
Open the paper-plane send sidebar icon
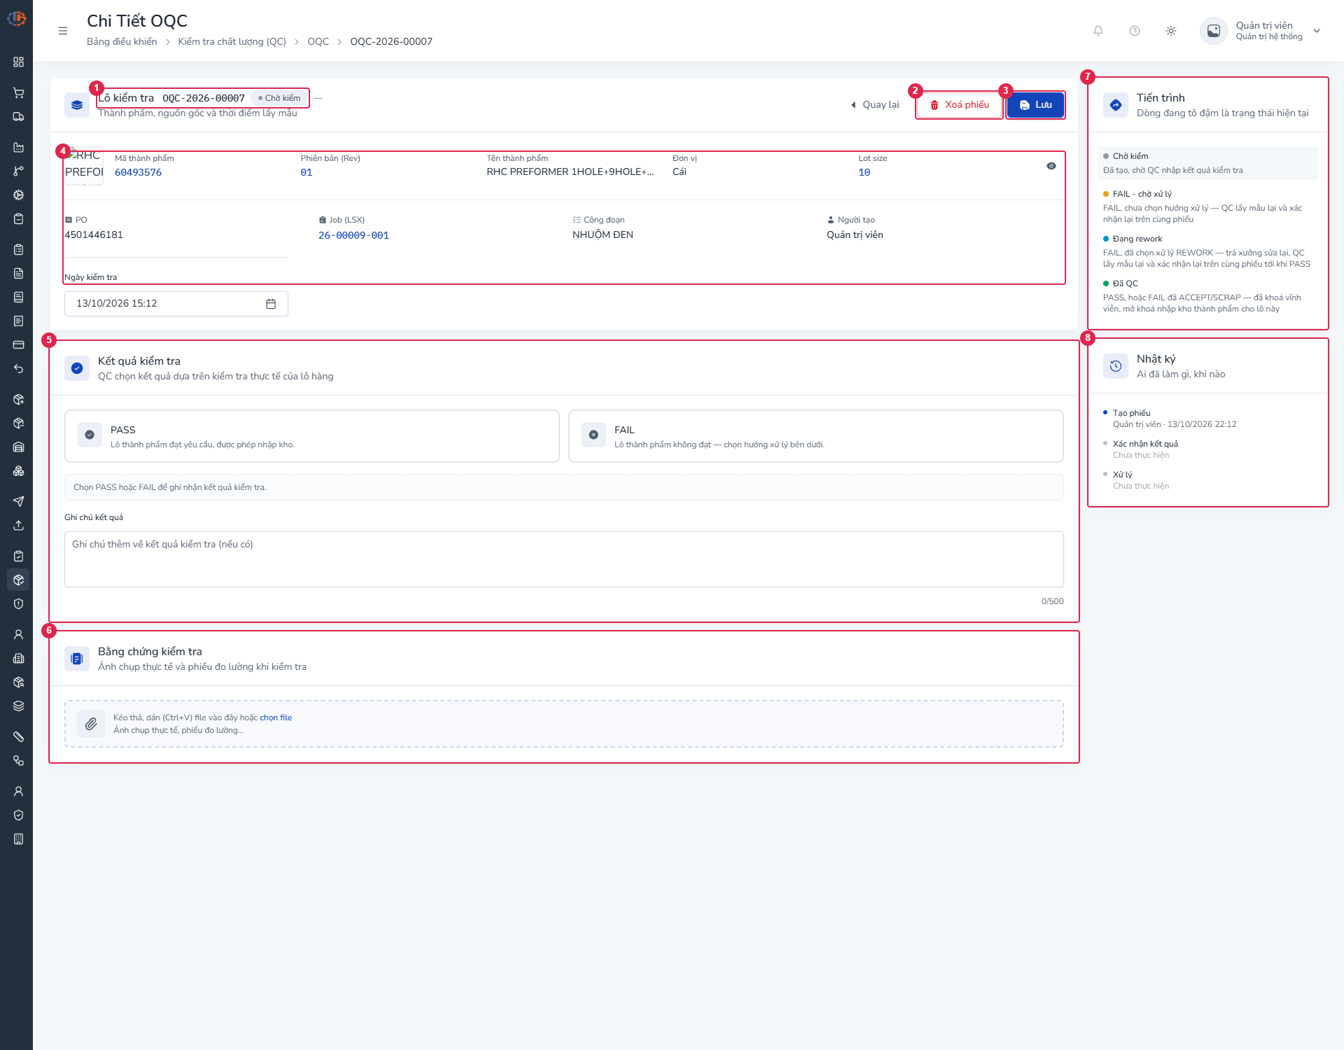click(19, 501)
